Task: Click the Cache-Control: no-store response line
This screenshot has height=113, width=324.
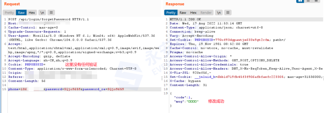Action: tap(221, 48)
